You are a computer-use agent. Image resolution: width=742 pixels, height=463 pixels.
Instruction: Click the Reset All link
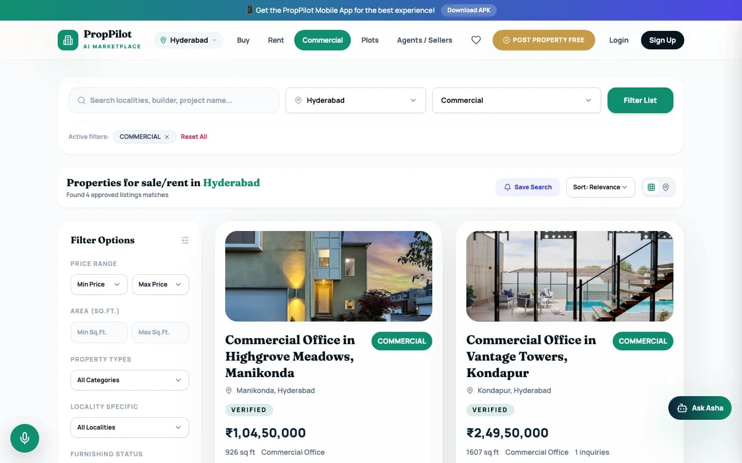pos(194,137)
